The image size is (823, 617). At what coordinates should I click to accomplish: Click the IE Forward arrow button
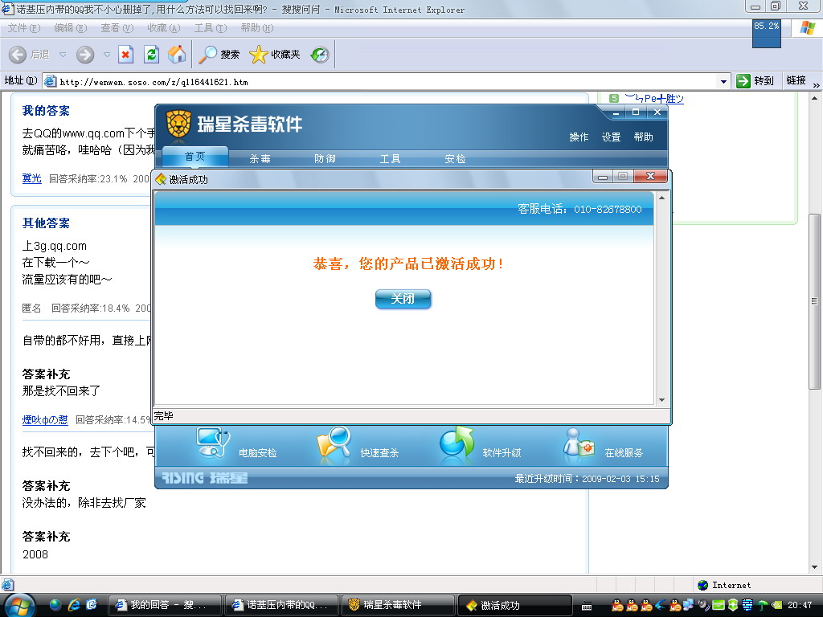tap(85, 55)
